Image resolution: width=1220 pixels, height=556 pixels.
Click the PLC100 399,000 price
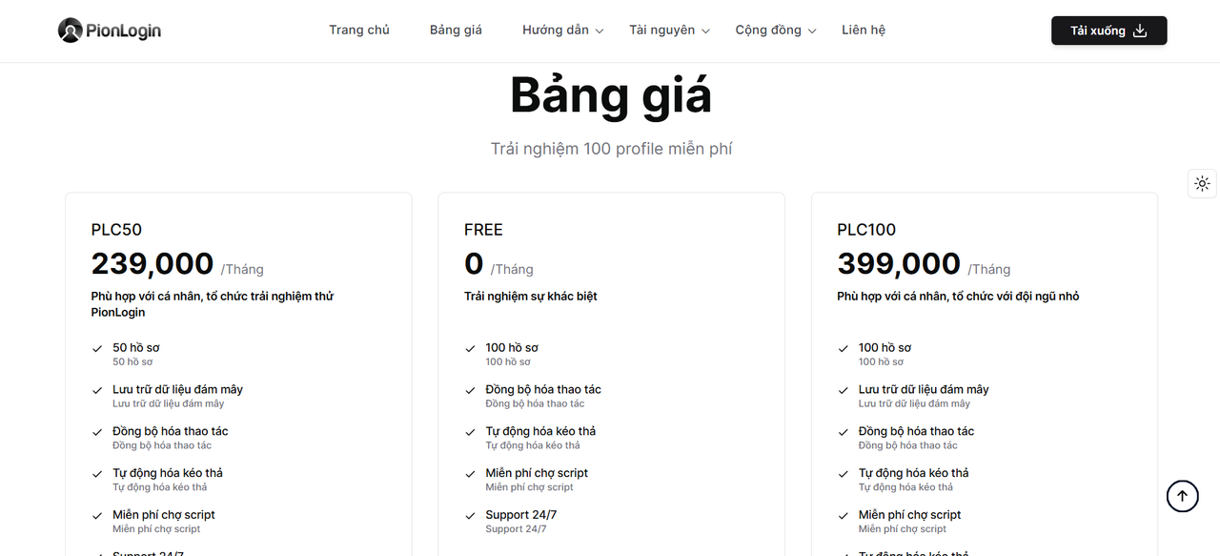pyautogui.click(x=899, y=264)
